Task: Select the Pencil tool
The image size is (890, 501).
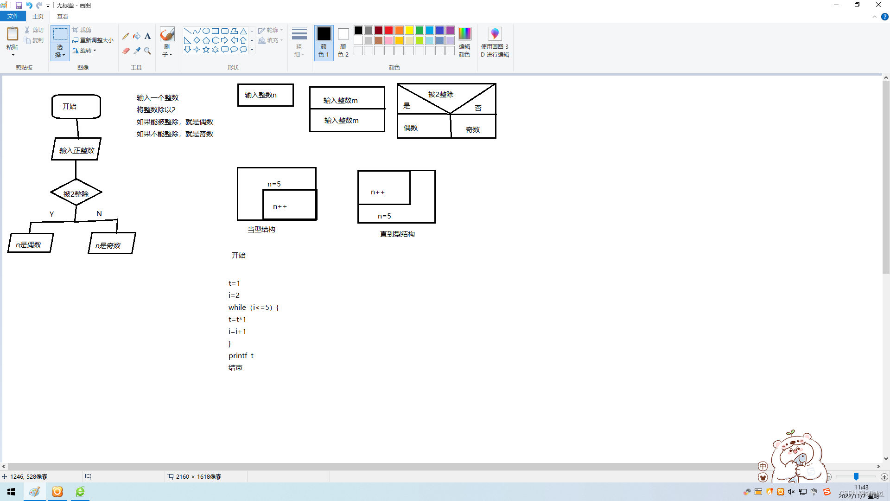Action: [x=126, y=36]
